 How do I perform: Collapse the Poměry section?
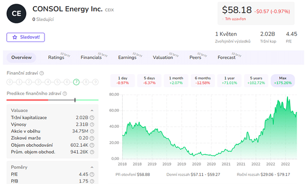pos(92,167)
